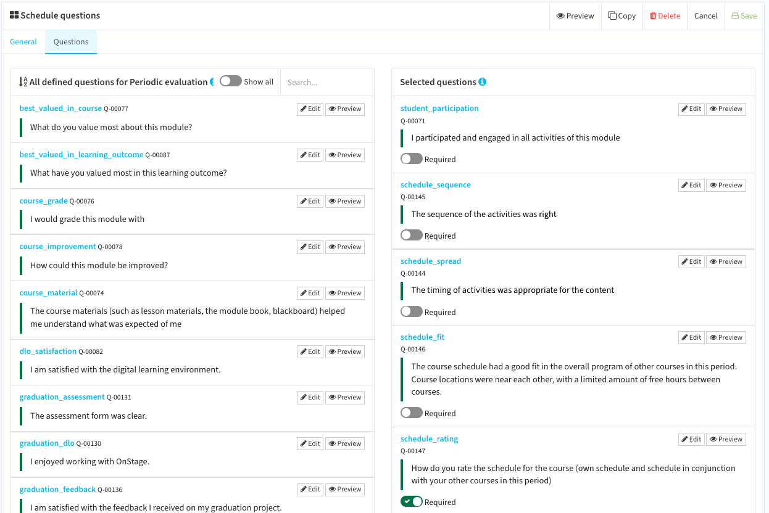The width and height of the screenshot is (769, 513).
Task: Preview selected schedule_spread question
Action: point(726,262)
